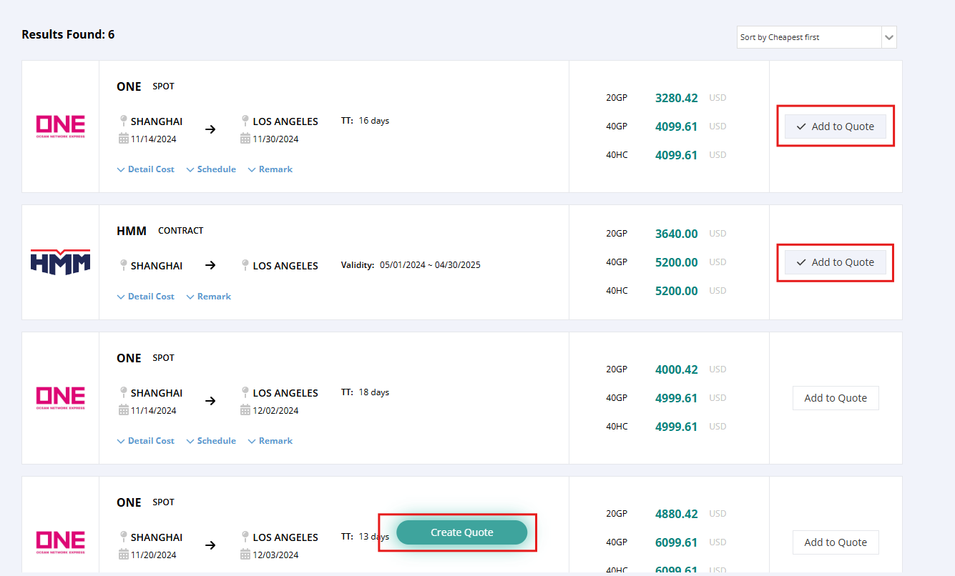The image size is (955, 576).
Task: Click the route arrow between Shanghai and Los Angeles
Action: coord(210,129)
